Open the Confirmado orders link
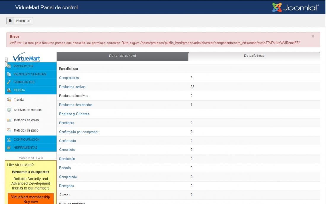This screenshot has height=204, width=326. pos(67,141)
